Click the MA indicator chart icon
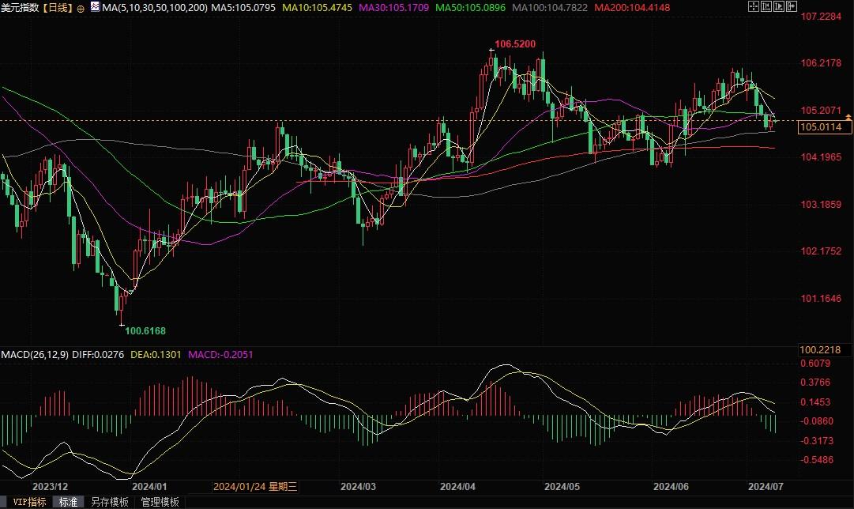Screen dimensions: 854x509 (x=95, y=7)
